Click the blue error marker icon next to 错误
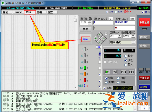 coord(85,86)
